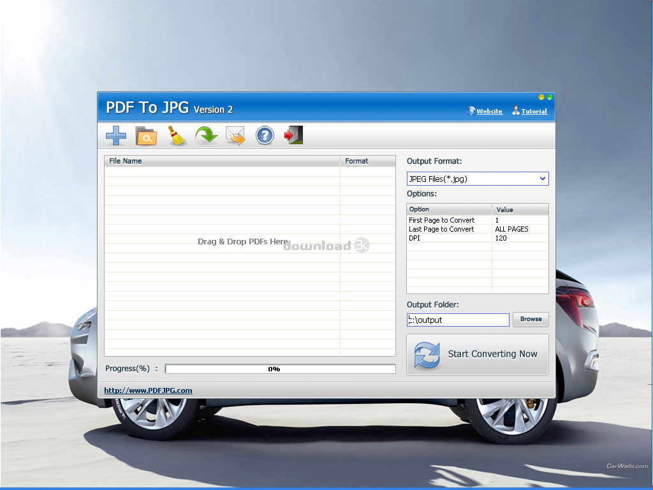Select the Last Page to Convert ALL PAGES value
Viewport: 653px width, 490px height.
520,229
